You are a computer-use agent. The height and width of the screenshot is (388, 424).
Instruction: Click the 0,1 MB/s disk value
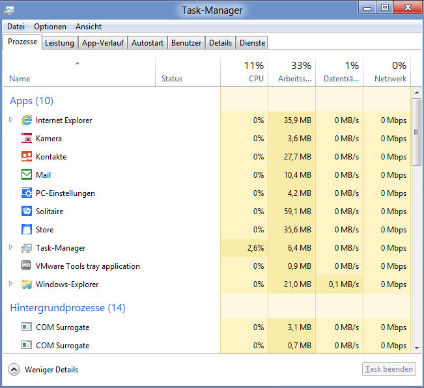click(344, 284)
